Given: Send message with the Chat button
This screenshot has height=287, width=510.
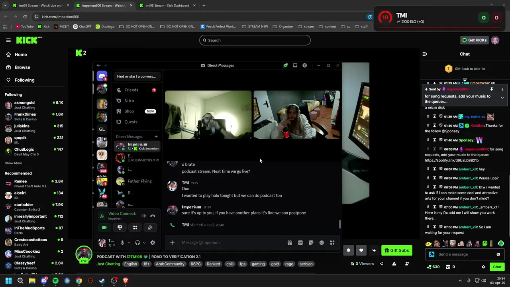Looking at the screenshot, I should [497, 267].
